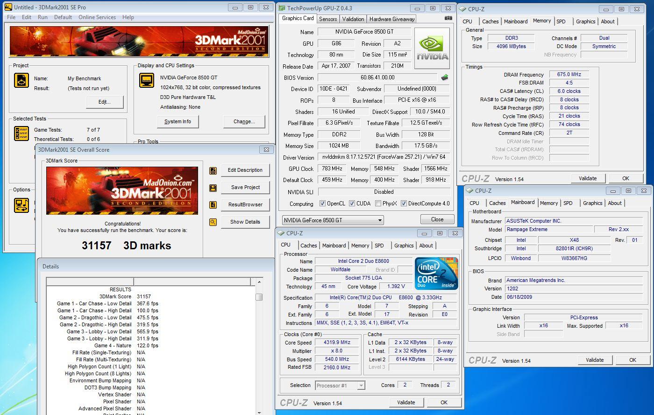This screenshot has height=415, width=654.
Task: Enable the PhysX checkbox in GPU-Z
Action: (x=377, y=204)
